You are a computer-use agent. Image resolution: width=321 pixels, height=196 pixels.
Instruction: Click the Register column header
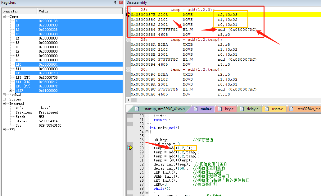pyautogui.click(x=19, y=11)
